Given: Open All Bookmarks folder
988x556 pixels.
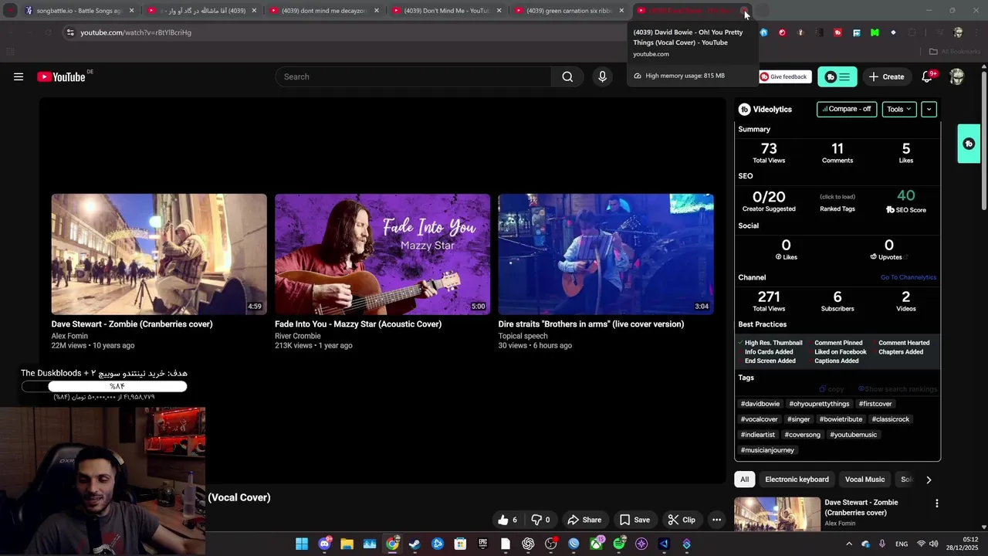Looking at the screenshot, I should click(954, 52).
